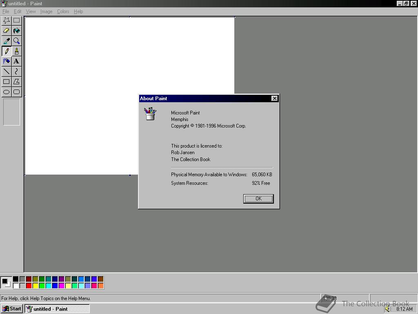Image resolution: width=418 pixels, height=314 pixels.
Task: Select the Pencil tool
Action: coord(7,51)
